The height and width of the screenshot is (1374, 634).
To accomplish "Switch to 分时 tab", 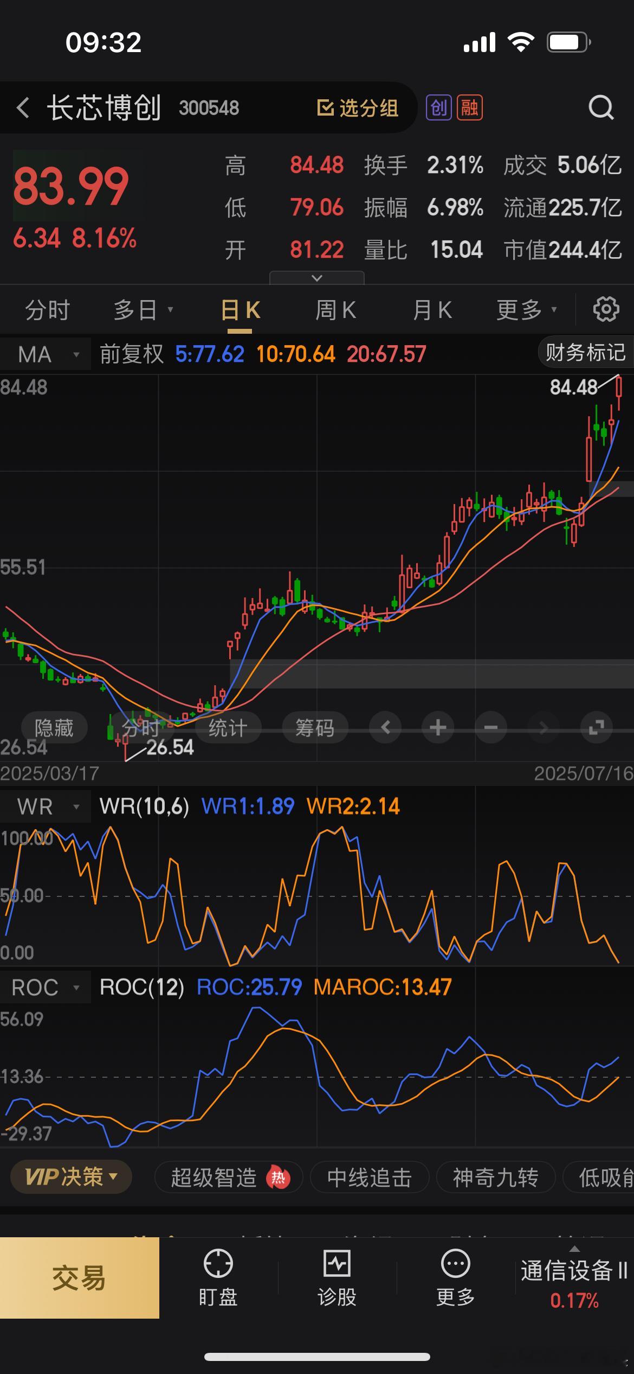I will tap(48, 310).
